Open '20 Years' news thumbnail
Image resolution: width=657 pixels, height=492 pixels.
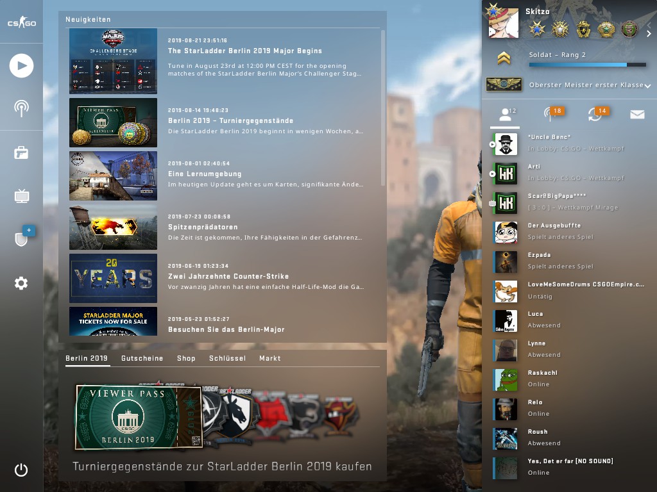(x=113, y=278)
